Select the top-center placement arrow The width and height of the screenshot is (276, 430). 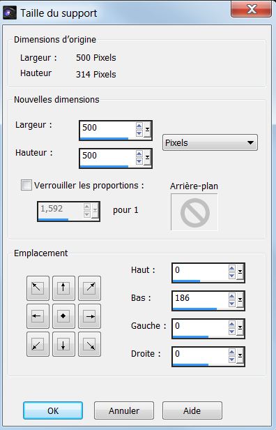point(63,288)
